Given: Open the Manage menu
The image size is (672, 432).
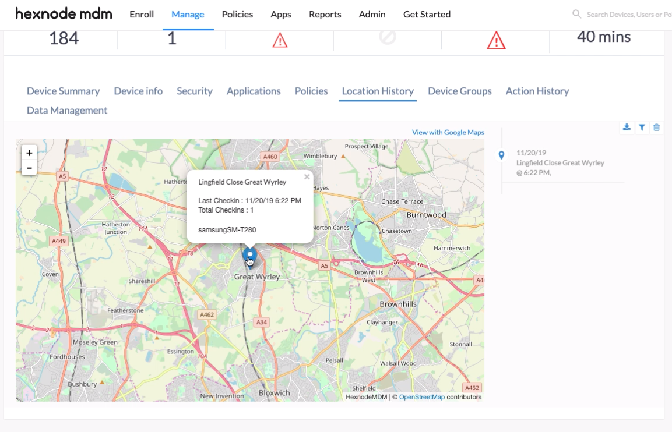Looking at the screenshot, I should click(188, 14).
